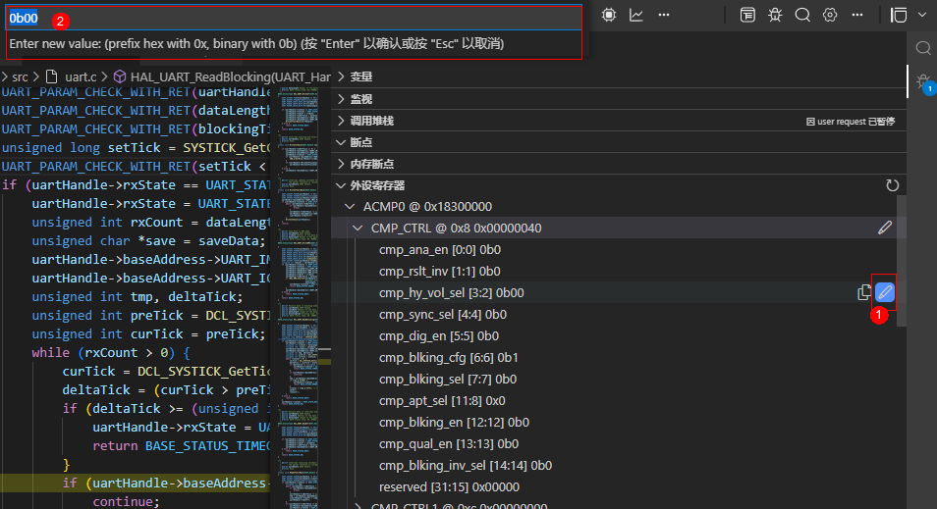
Task: Collapse the ACMP0 @ 0x18300000 node
Action: point(351,207)
